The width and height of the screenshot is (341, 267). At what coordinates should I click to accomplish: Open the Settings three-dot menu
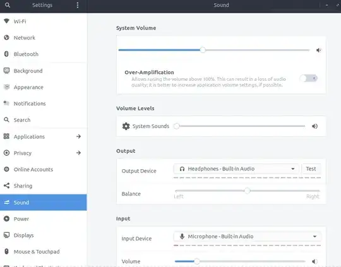click(x=78, y=5)
